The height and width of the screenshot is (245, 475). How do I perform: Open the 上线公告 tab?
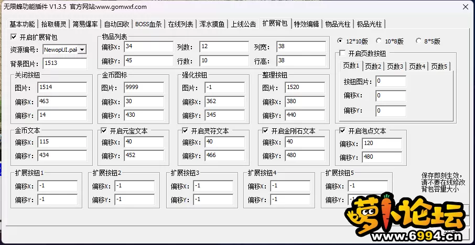point(244,24)
